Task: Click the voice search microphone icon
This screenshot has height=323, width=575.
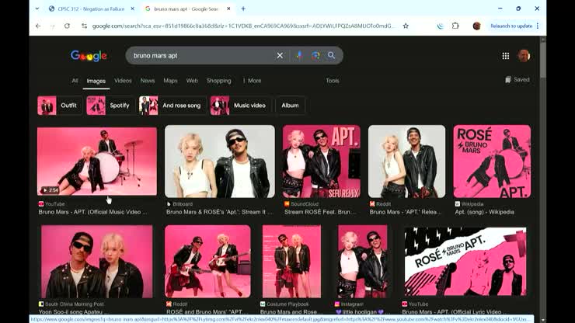Action: click(299, 56)
